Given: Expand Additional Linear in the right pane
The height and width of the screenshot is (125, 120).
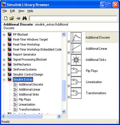Looking at the screenshot, I should pos(69,53).
